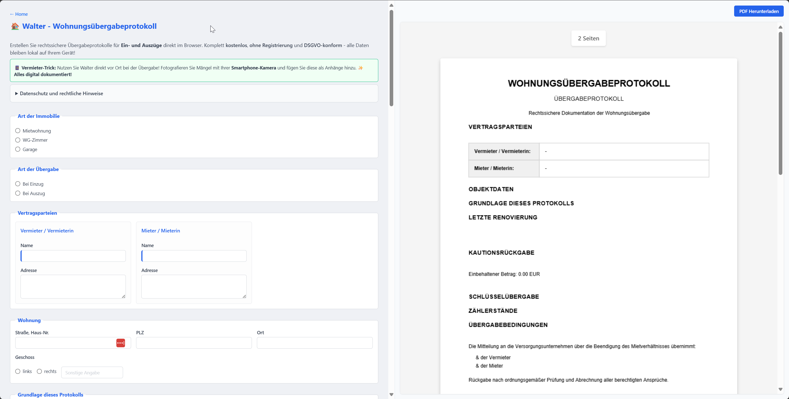This screenshot has height=399, width=789.
Task: Select Bei Auszug handover type
Action: pyautogui.click(x=18, y=193)
